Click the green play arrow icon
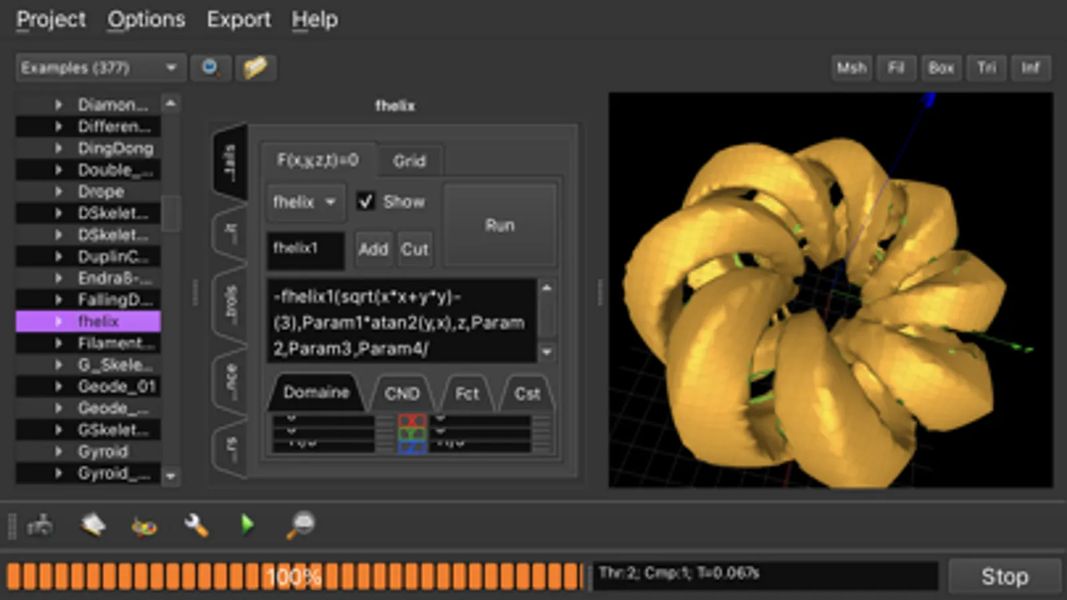Image resolution: width=1067 pixels, height=600 pixels. (x=248, y=525)
